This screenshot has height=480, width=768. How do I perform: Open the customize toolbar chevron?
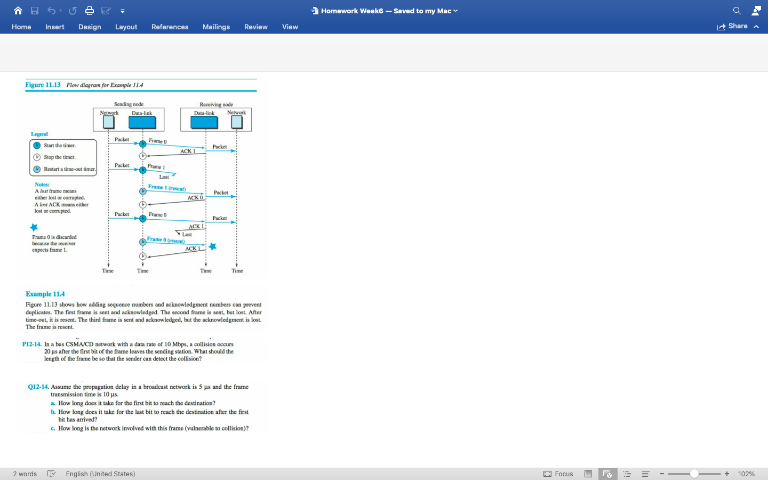123,11
